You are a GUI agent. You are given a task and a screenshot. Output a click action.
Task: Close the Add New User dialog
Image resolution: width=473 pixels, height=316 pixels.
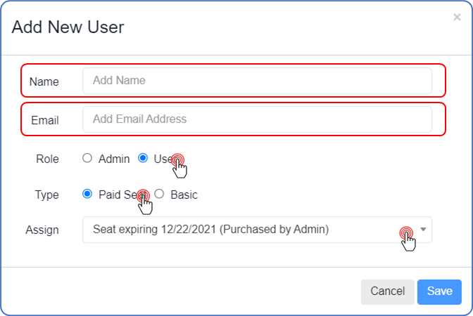coord(457,18)
